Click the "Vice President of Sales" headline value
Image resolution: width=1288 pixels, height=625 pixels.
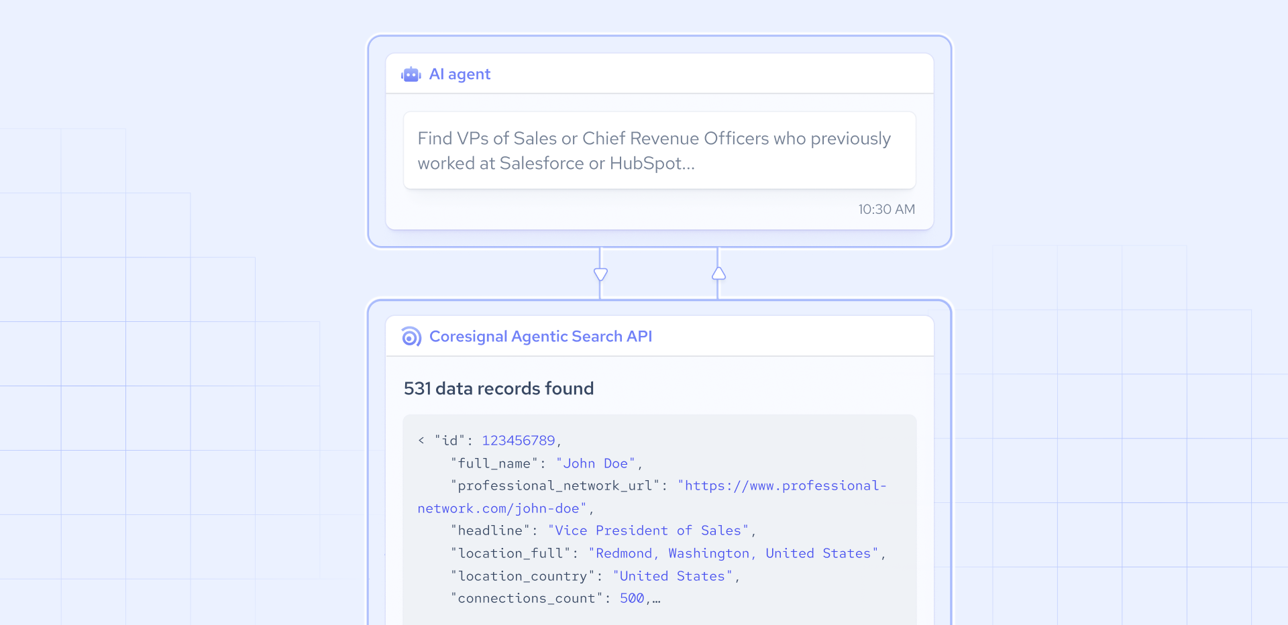[x=648, y=530]
